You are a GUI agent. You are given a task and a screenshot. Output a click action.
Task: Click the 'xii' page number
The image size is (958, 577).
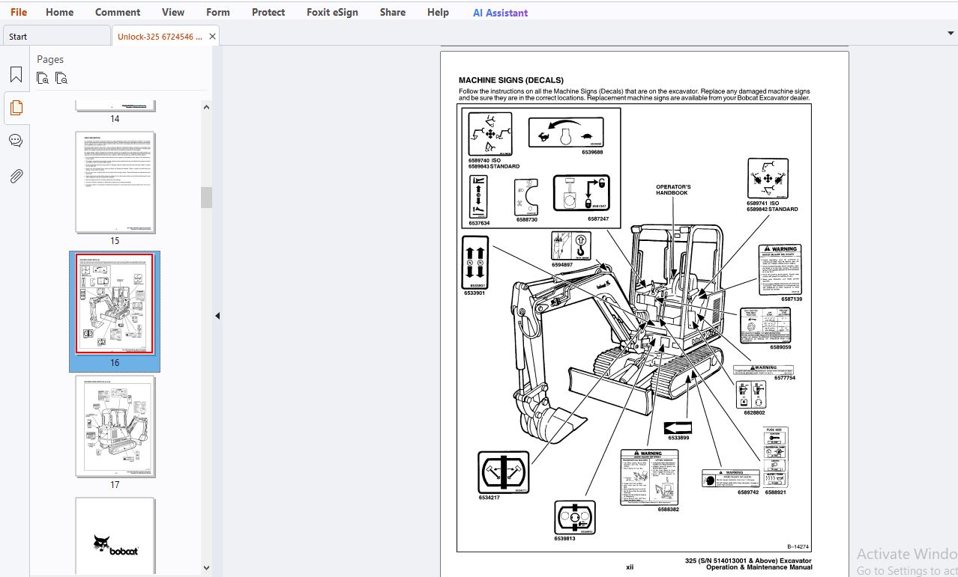(x=630, y=567)
